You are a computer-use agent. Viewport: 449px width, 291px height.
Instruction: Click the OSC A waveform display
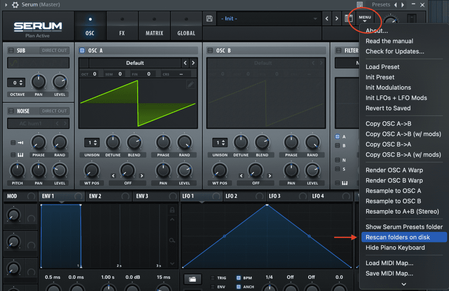[138, 103]
